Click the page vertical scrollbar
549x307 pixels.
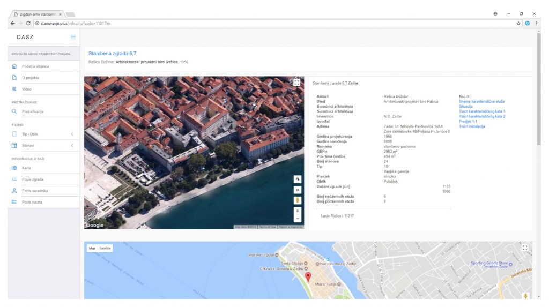tap(538, 89)
